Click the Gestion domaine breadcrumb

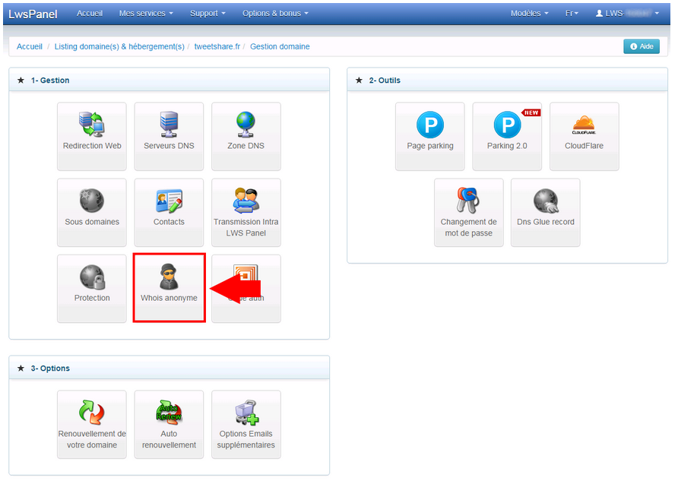click(280, 46)
